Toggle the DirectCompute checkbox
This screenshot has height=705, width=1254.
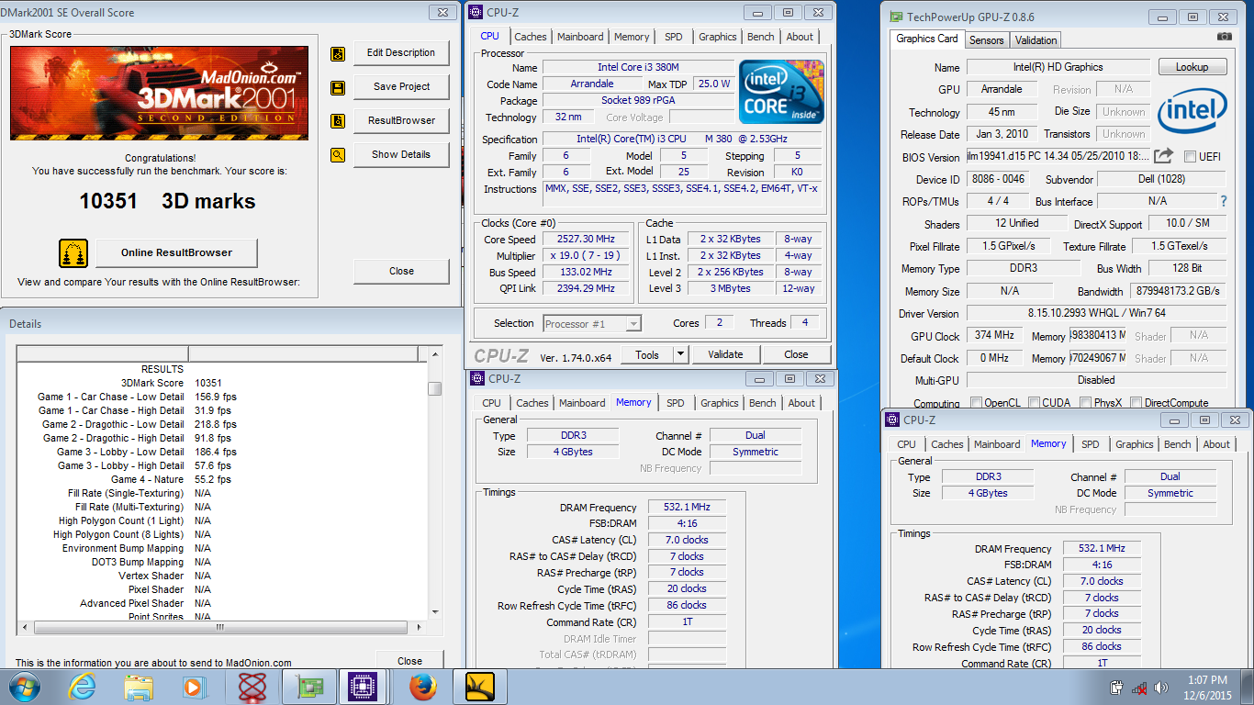pyautogui.click(x=1136, y=403)
